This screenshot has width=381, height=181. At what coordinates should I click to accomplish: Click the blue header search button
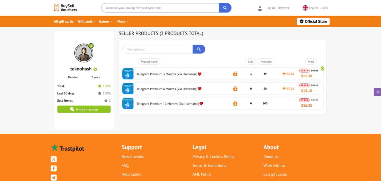[x=225, y=8]
